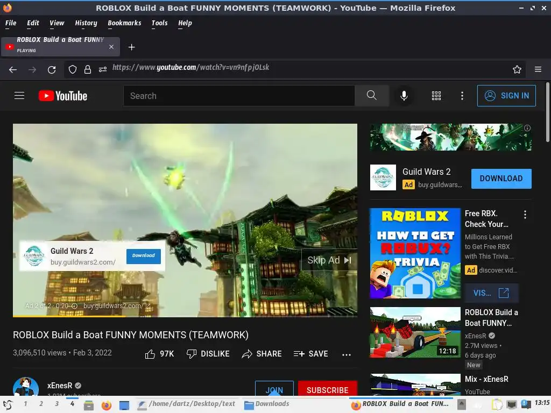Click the SUBSCRIBE button
Screen dimensions: 551x413
328,388
